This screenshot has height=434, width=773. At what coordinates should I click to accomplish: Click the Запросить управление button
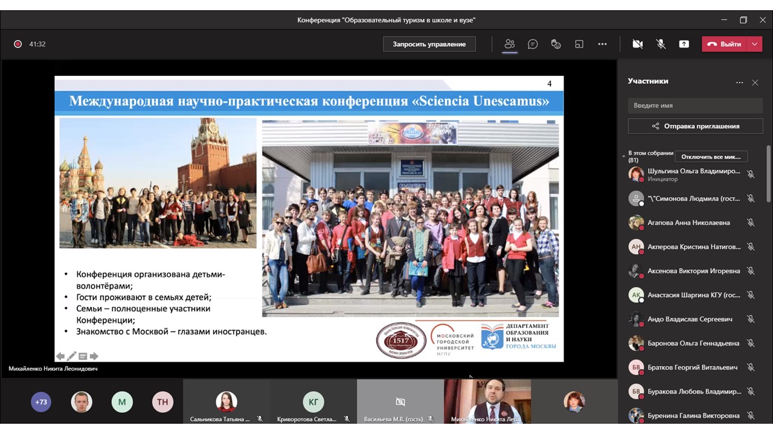(x=429, y=43)
